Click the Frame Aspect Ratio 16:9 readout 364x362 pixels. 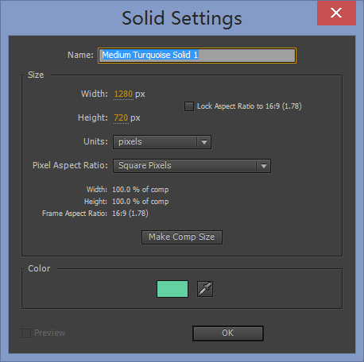tap(130, 214)
